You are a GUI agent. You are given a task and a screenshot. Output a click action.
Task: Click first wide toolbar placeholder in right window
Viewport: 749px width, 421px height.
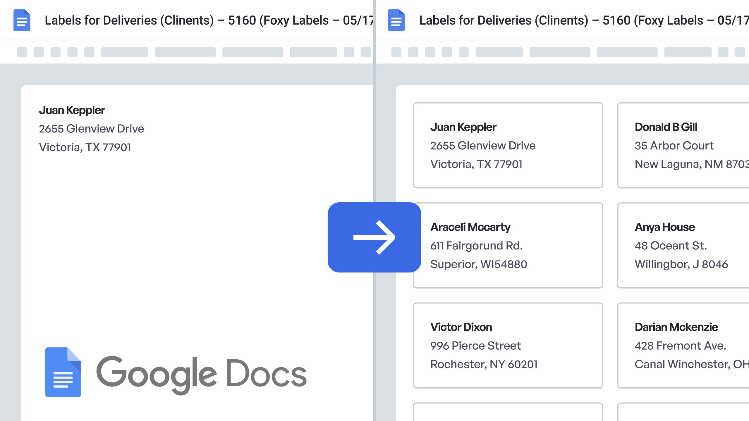coord(499,52)
